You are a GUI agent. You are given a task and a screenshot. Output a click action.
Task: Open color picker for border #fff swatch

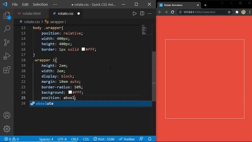click(x=83, y=49)
